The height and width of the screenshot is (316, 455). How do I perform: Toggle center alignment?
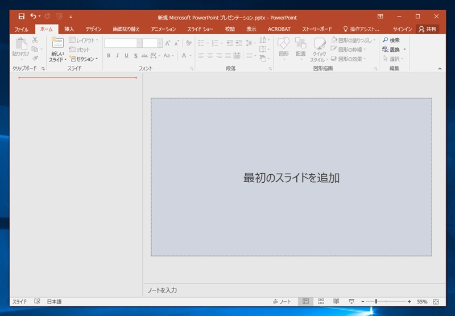tap(210, 55)
